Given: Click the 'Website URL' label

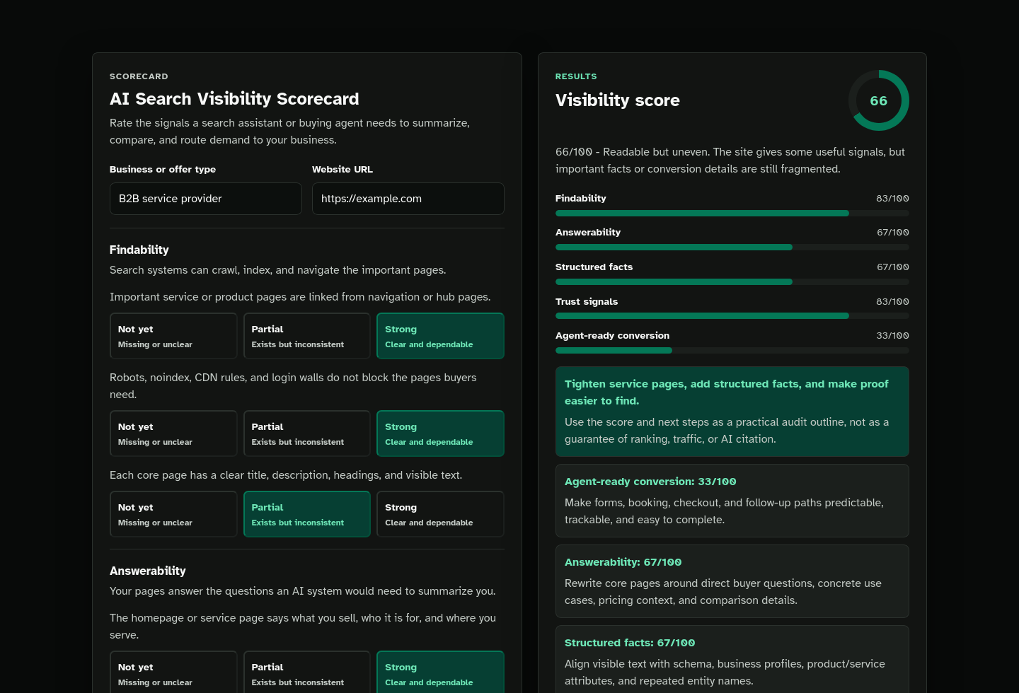Looking at the screenshot, I should [x=342, y=169].
